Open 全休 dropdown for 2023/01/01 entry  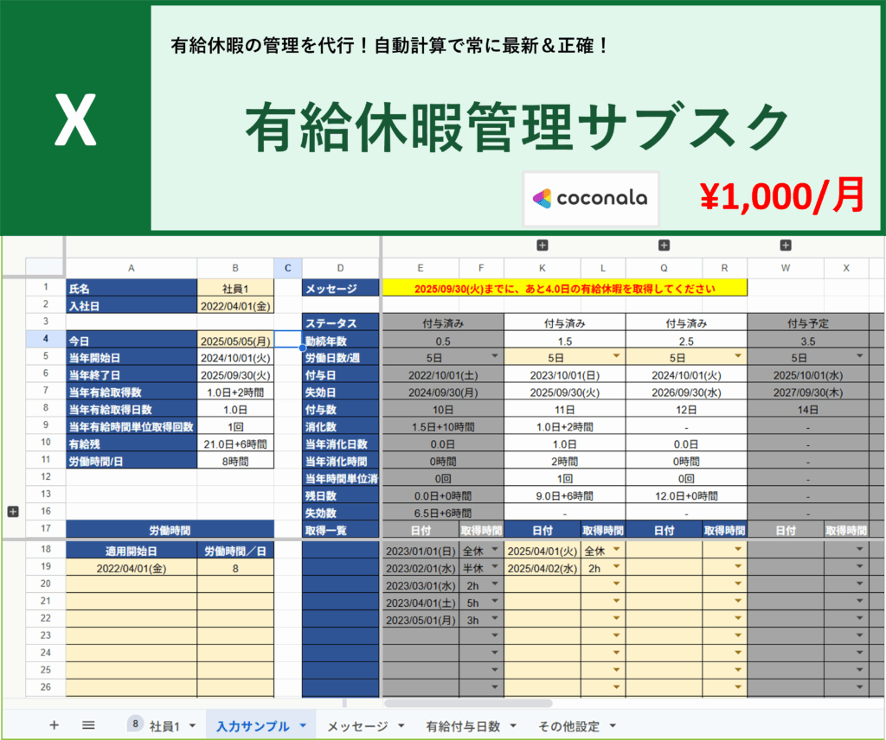point(495,550)
